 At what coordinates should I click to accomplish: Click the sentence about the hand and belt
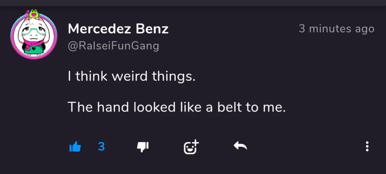coord(177,107)
